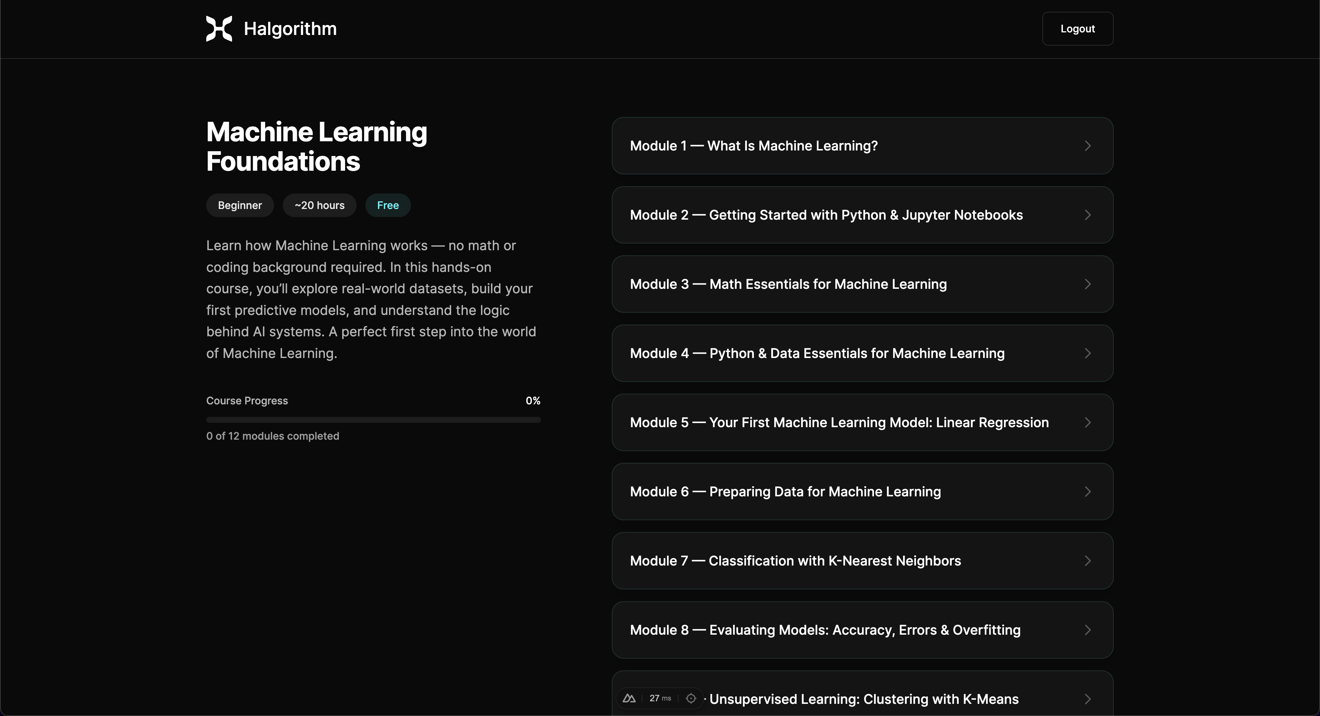The width and height of the screenshot is (1320, 716).
Task: Click the Beginner level badge
Action: pyautogui.click(x=240, y=205)
